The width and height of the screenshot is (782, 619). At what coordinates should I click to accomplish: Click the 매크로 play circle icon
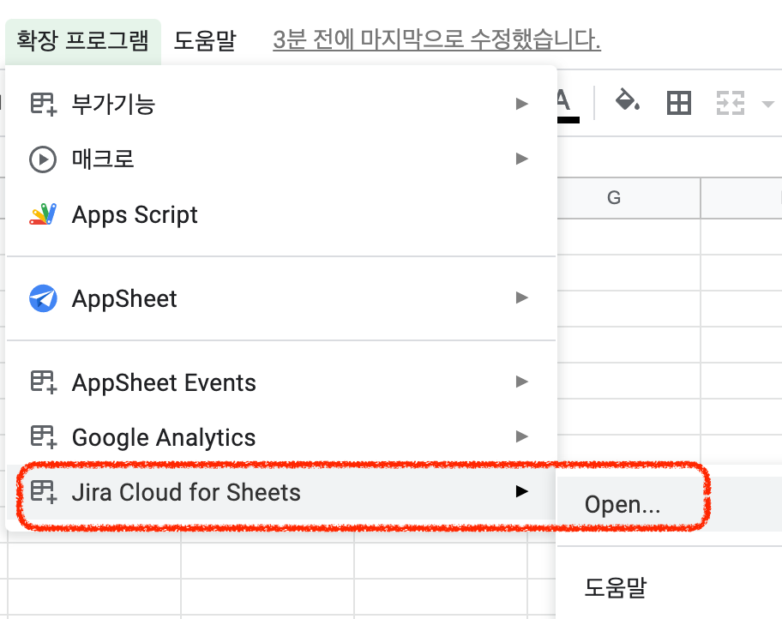[x=43, y=159]
